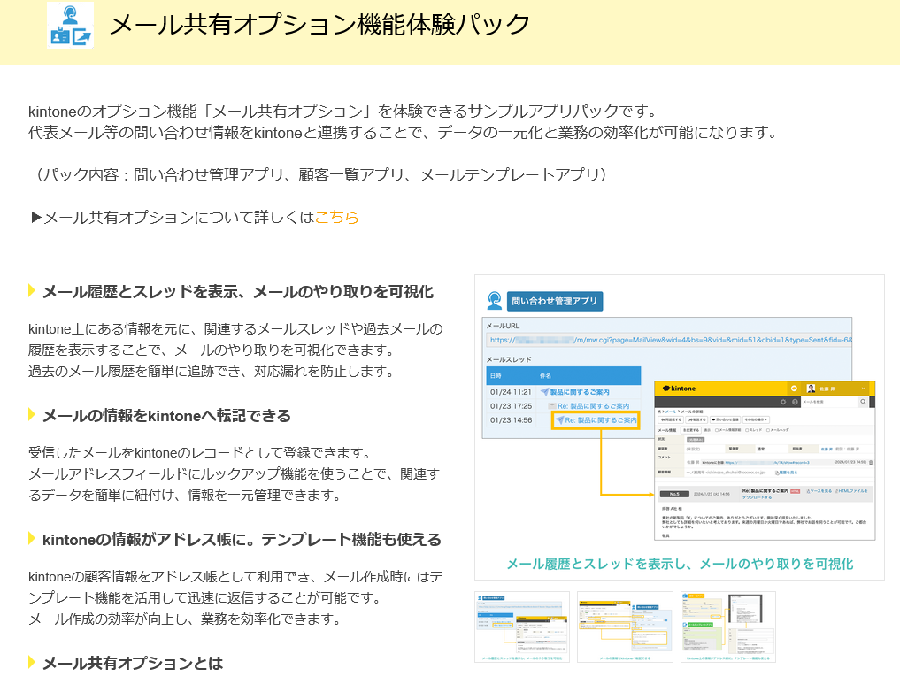This screenshot has width=900, height=677.
Task: Click heading kintoneの情報がアドレス帳に。テンプレート機能も使える
Action: (242, 540)
